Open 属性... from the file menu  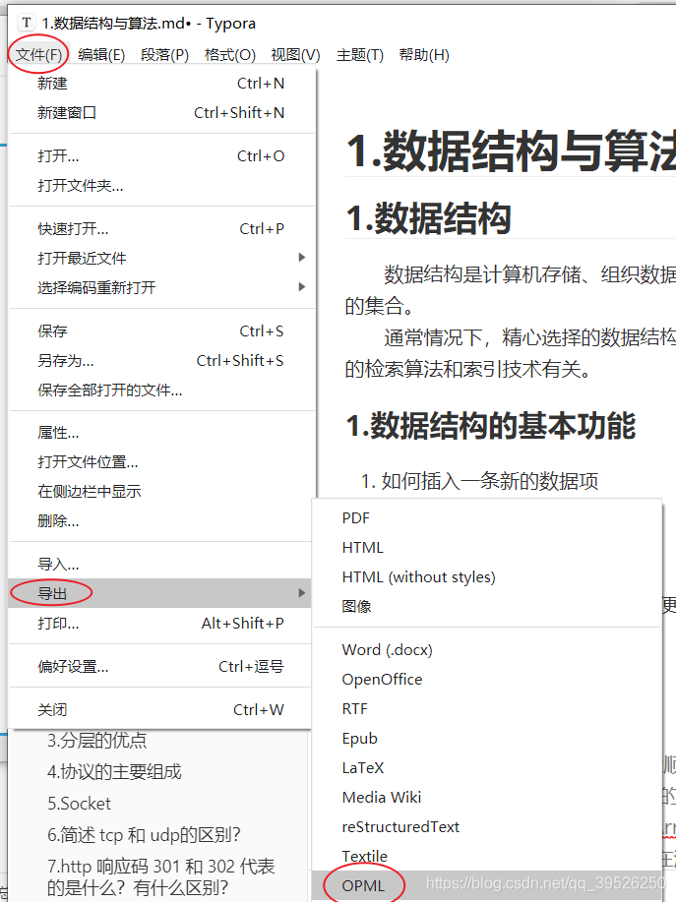[x=161, y=433]
